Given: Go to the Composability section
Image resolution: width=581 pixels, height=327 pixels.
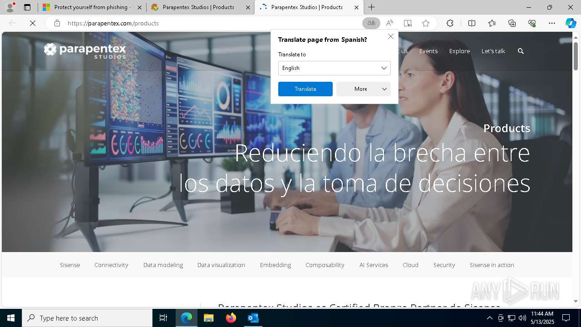Looking at the screenshot, I should [325, 265].
